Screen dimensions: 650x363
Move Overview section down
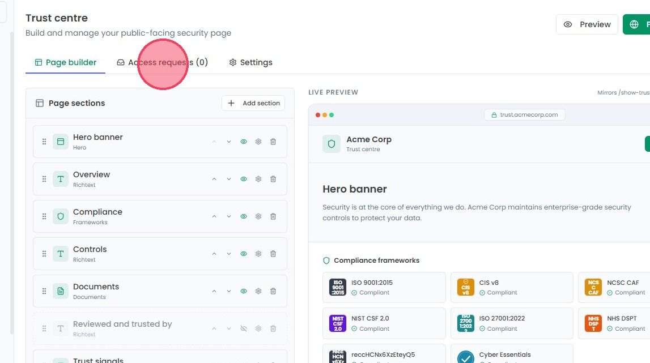point(229,179)
